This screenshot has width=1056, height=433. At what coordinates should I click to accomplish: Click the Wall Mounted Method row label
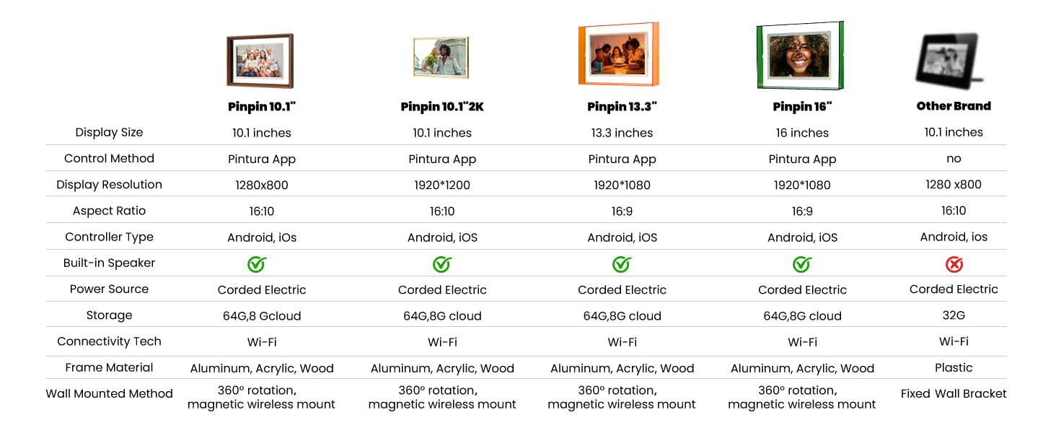coord(109,394)
